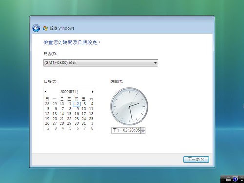This screenshot has height=183, width=244.
Task: Select July 1 on calendar
Action: pos(70,104)
